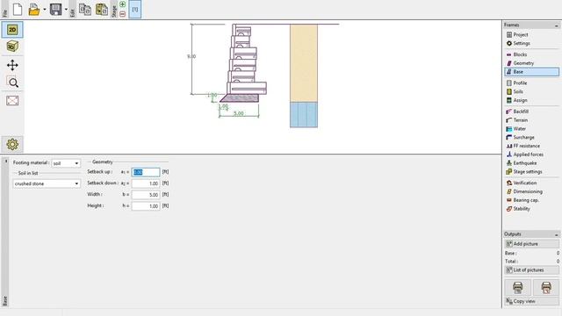Click the blue soil layer in profile
Screen dimensions: 562x316
click(304, 115)
